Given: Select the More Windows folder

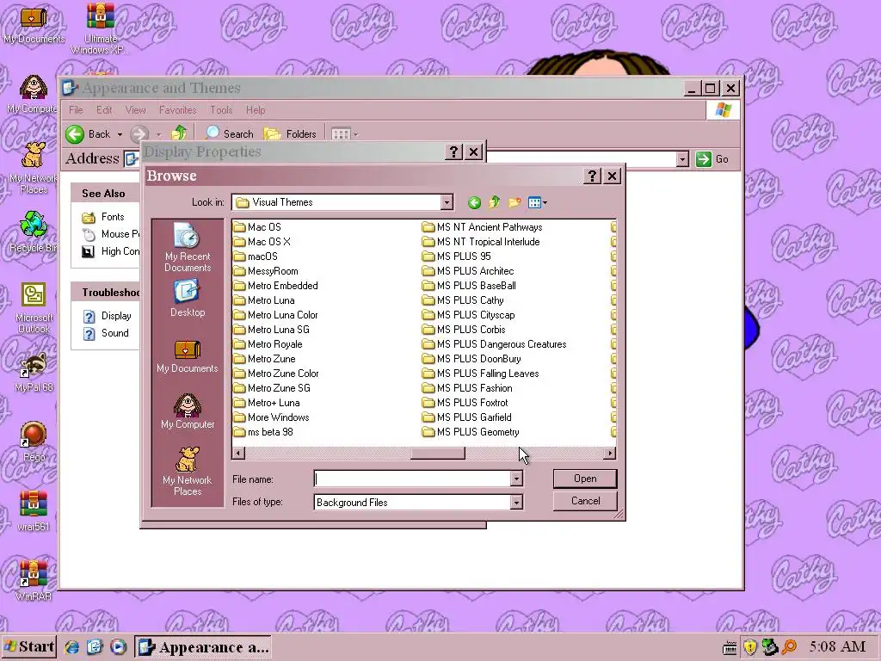Looking at the screenshot, I should 271,417.
